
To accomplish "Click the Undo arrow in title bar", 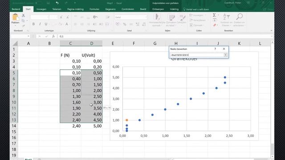I will pyautogui.click(x=57, y=3).
